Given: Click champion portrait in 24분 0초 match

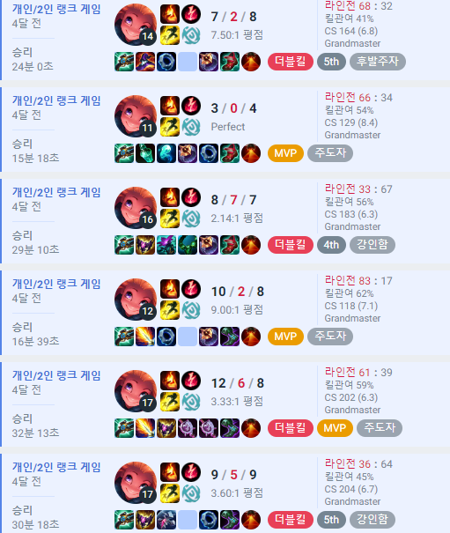Looking at the screenshot, I should pyautogui.click(x=136, y=25).
